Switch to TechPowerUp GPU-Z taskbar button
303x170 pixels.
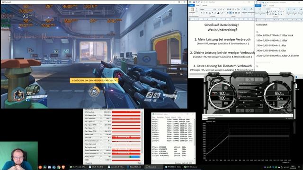pyautogui.click(x=78, y=167)
